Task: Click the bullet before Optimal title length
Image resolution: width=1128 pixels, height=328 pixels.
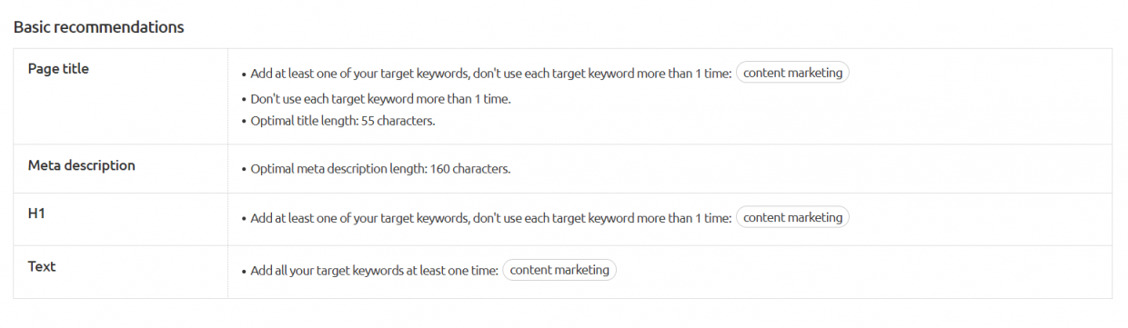Action: click(244, 122)
